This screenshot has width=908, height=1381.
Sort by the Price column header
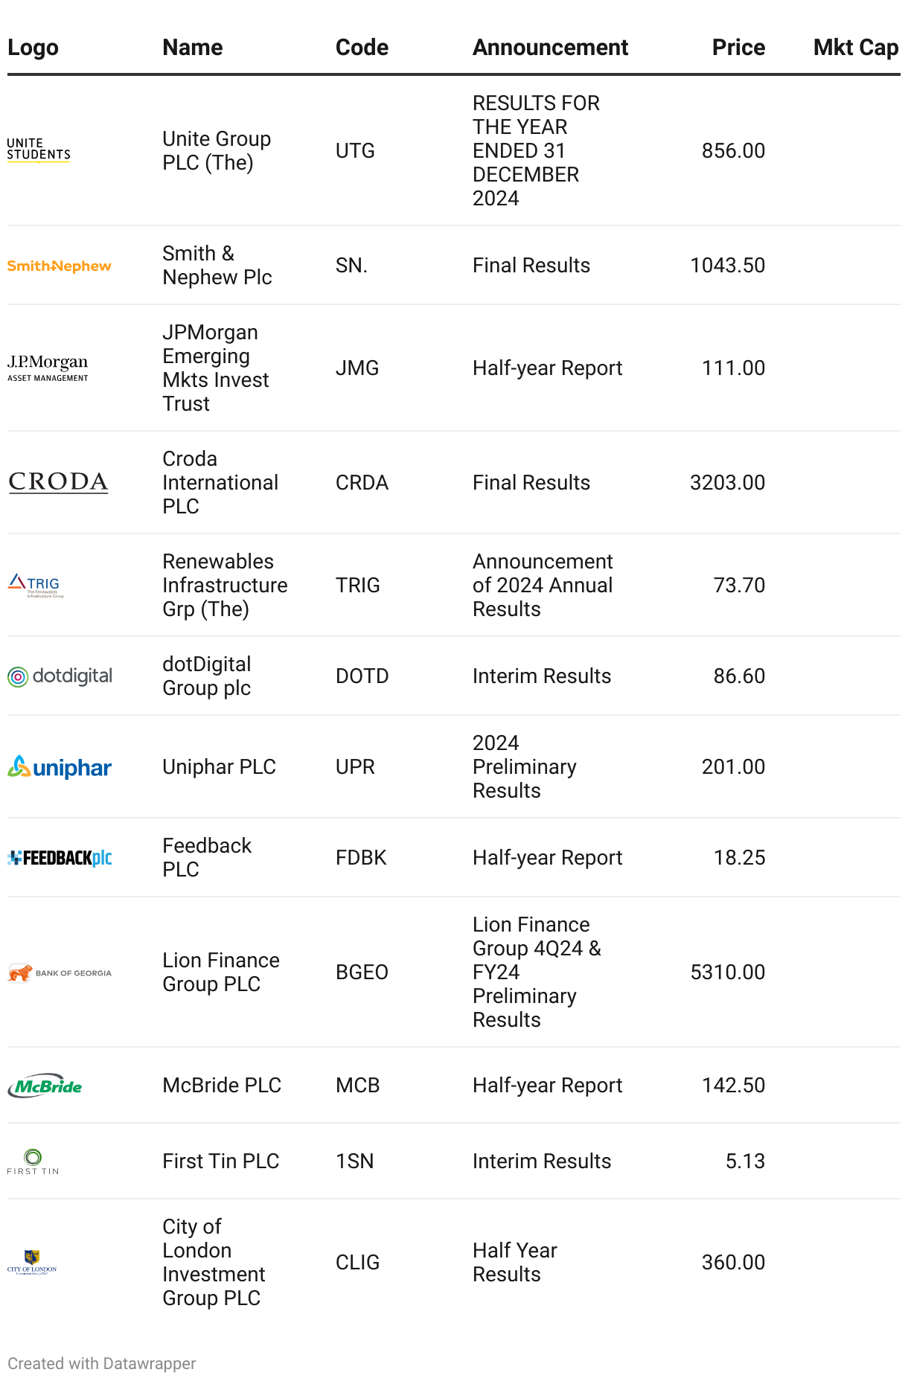click(x=738, y=48)
